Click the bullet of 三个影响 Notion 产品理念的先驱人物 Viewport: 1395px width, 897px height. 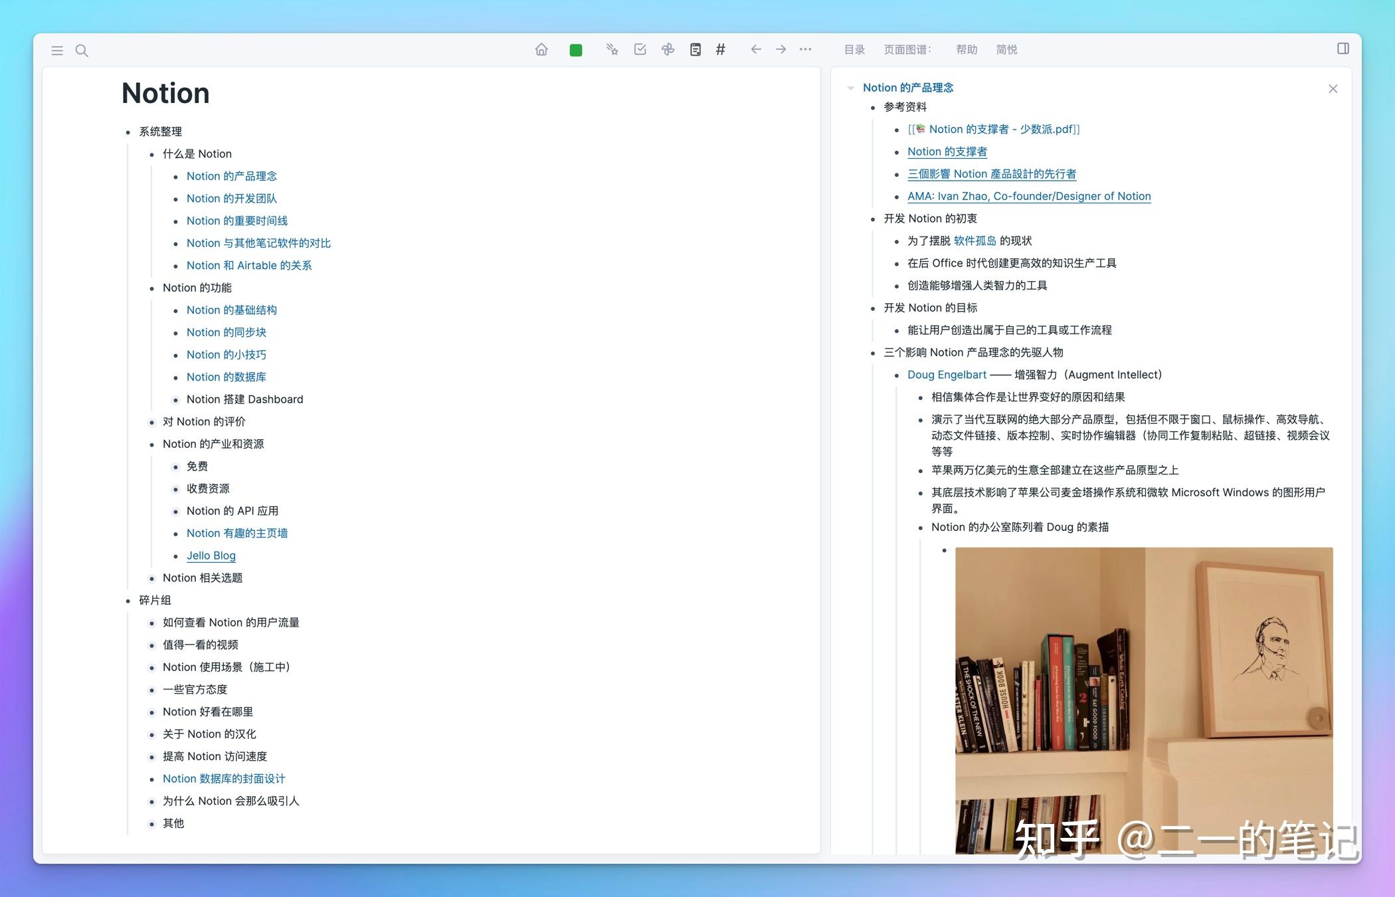tap(873, 353)
